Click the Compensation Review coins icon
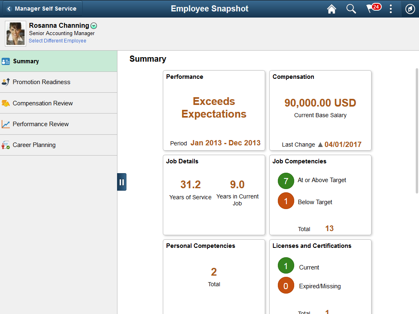This screenshot has height=314, width=419. tap(6, 103)
